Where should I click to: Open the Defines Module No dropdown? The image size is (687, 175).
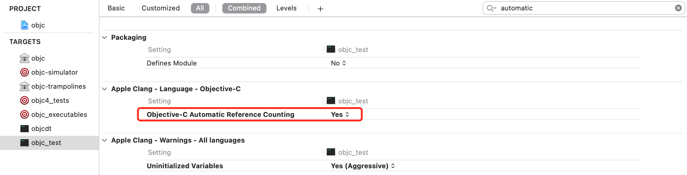pos(339,63)
